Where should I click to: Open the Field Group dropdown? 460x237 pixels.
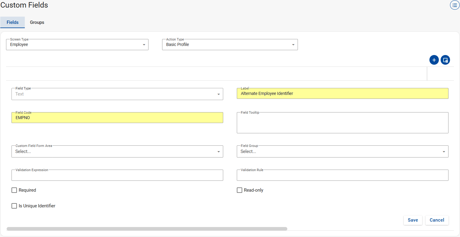342,152
